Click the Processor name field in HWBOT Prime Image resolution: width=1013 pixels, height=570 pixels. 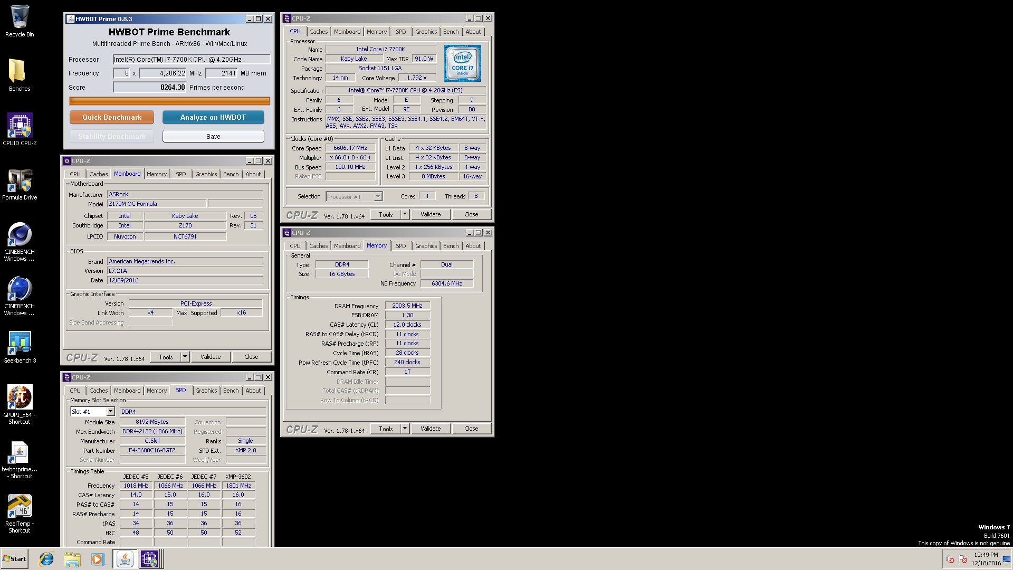[x=192, y=60]
